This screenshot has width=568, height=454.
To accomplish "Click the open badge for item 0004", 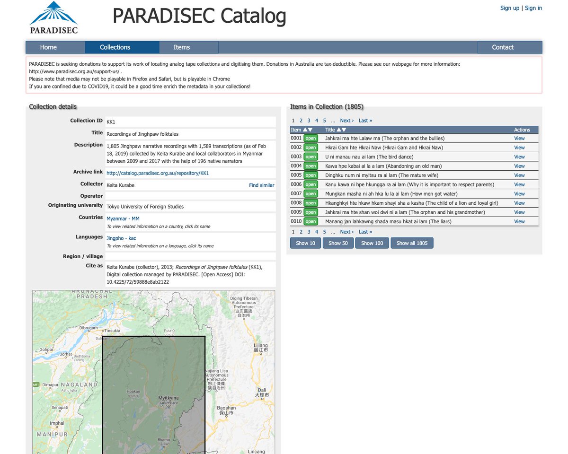I will 311,166.
